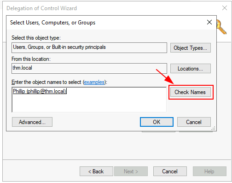The height and width of the screenshot is (183, 232).
Task: Open the Locations browser
Action: 191,69
